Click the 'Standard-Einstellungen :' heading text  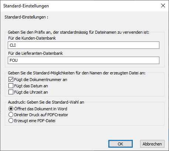click(26, 17)
